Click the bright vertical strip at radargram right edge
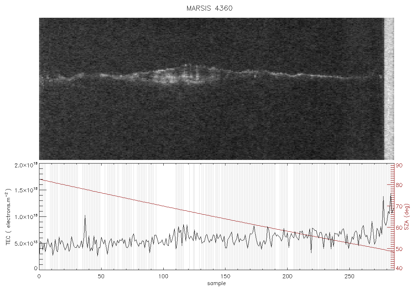The image size is (419, 295). (x=389, y=89)
